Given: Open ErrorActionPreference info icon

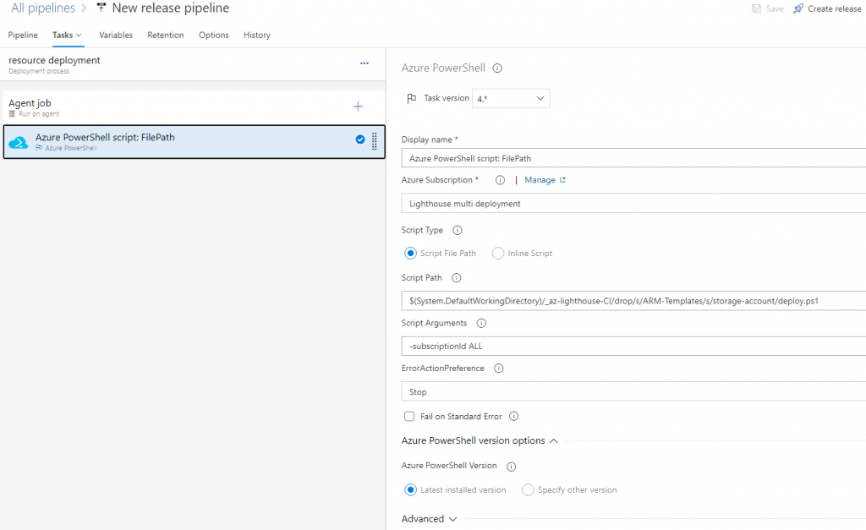Looking at the screenshot, I should tap(498, 369).
